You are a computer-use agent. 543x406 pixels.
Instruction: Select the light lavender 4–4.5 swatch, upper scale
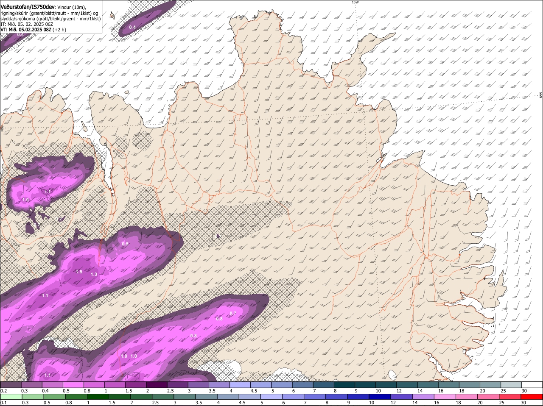241,384
